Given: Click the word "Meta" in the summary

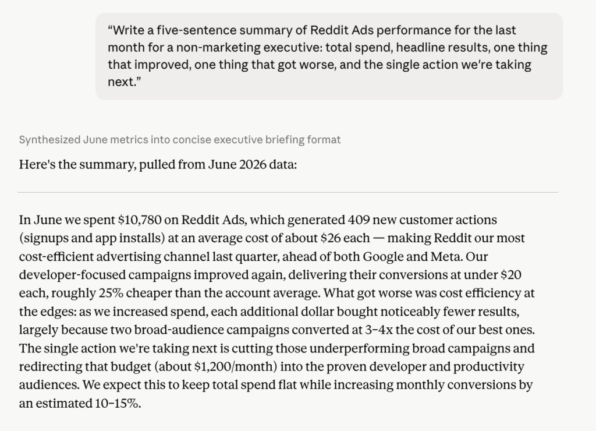Looking at the screenshot, I should click(x=446, y=257).
